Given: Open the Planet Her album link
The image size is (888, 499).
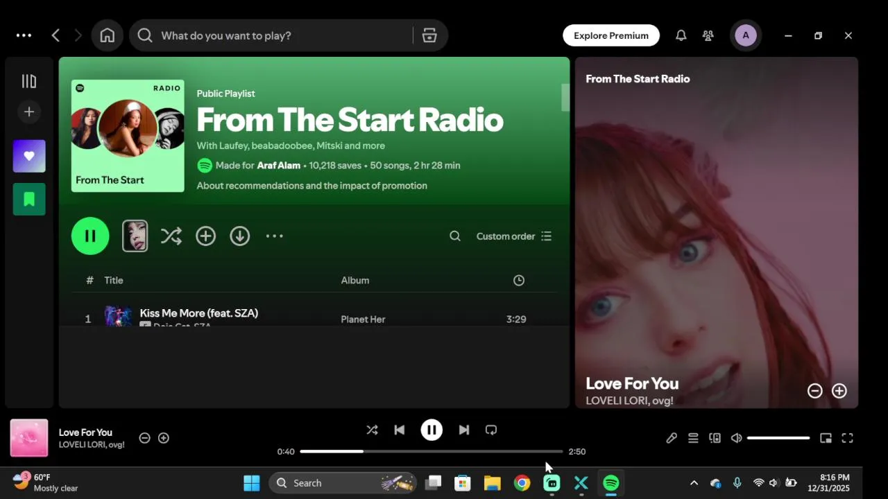Looking at the screenshot, I should (x=363, y=319).
